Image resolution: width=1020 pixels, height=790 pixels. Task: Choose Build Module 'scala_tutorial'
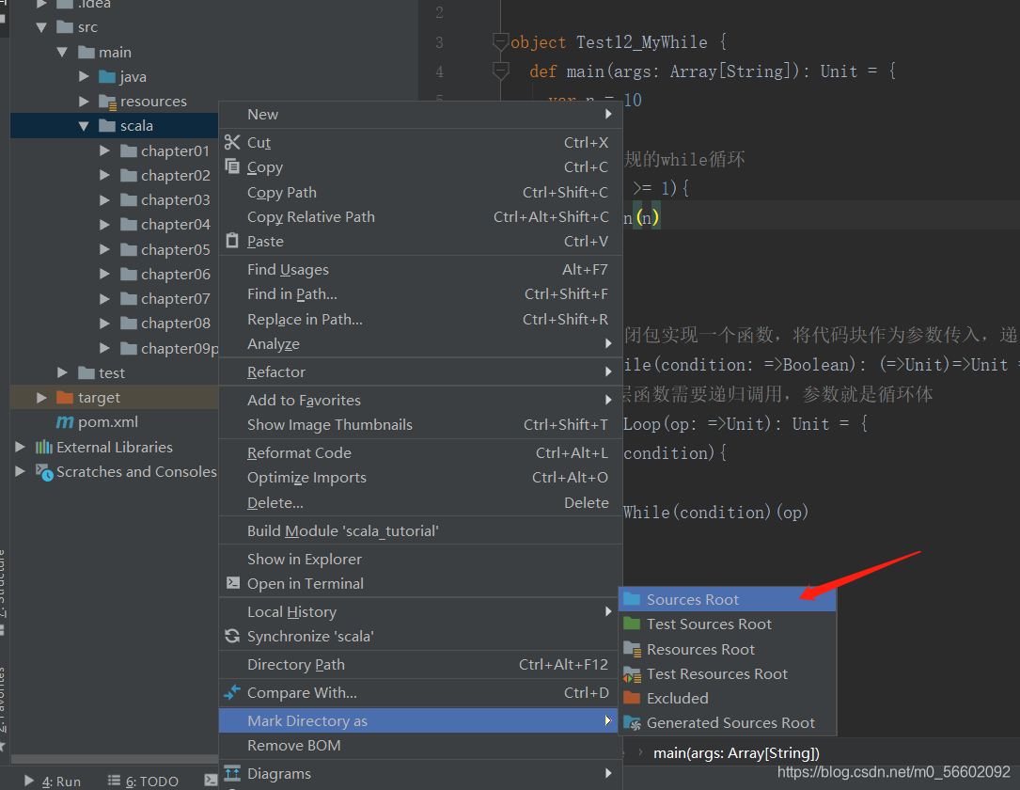(421, 530)
